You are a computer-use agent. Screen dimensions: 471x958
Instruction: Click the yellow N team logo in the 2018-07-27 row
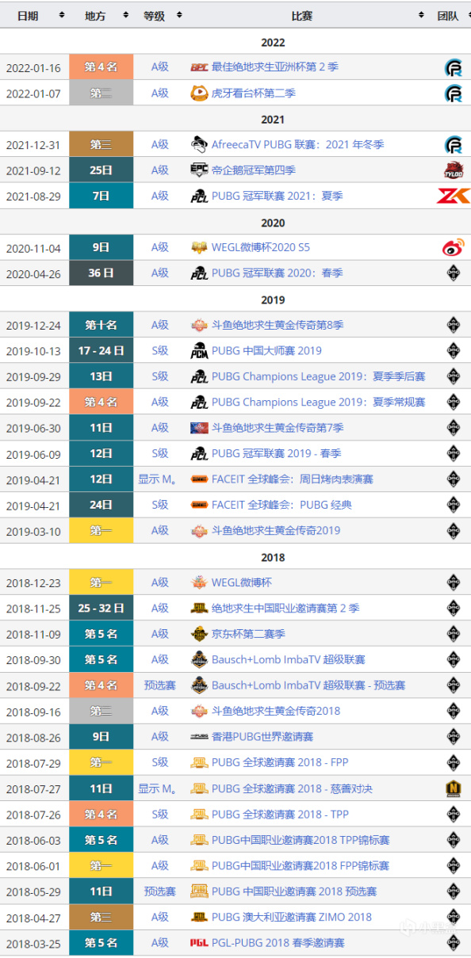(454, 788)
